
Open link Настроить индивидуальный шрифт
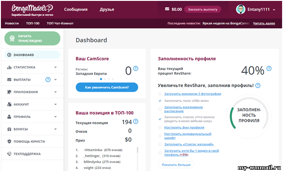tap(188, 136)
